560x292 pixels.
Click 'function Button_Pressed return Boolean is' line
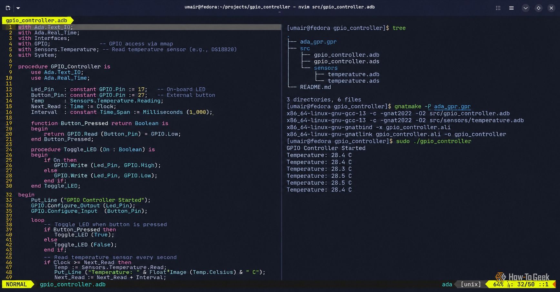[x=100, y=123]
